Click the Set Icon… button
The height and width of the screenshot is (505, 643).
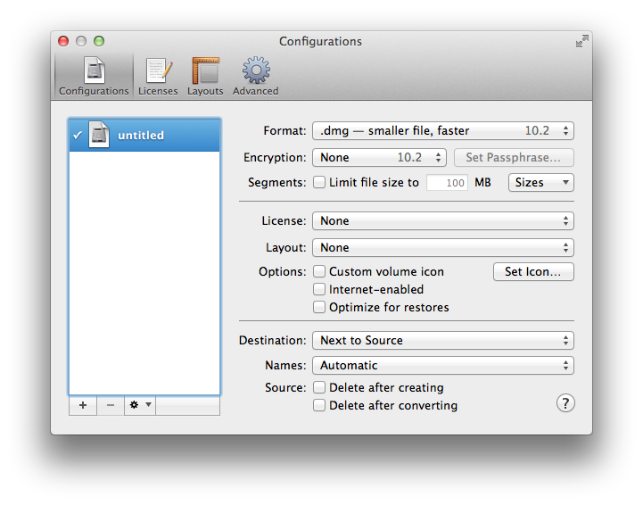(x=533, y=271)
